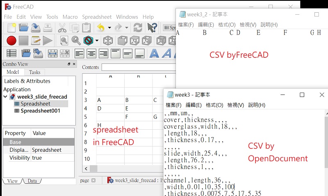Click the Align bottom icon
This screenshot has width=328, height=196.
pyautogui.click(x=140, y=54)
